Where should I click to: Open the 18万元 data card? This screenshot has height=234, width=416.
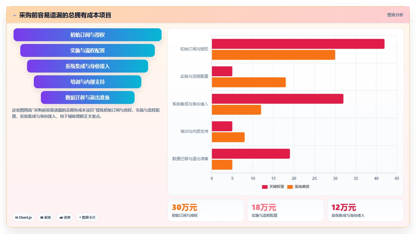(286, 210)
